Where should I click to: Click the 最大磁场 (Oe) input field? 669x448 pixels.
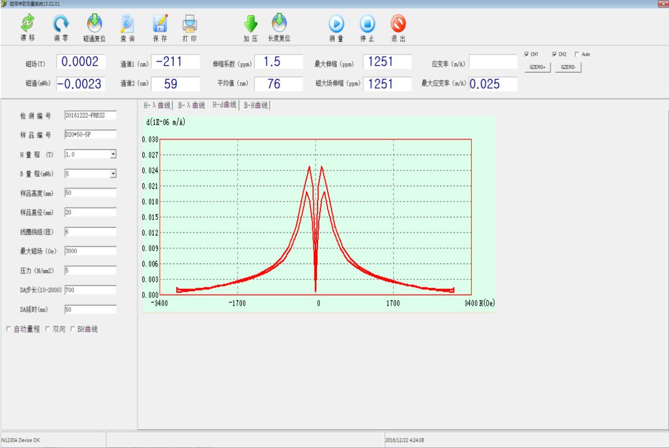tap(90, 251)
